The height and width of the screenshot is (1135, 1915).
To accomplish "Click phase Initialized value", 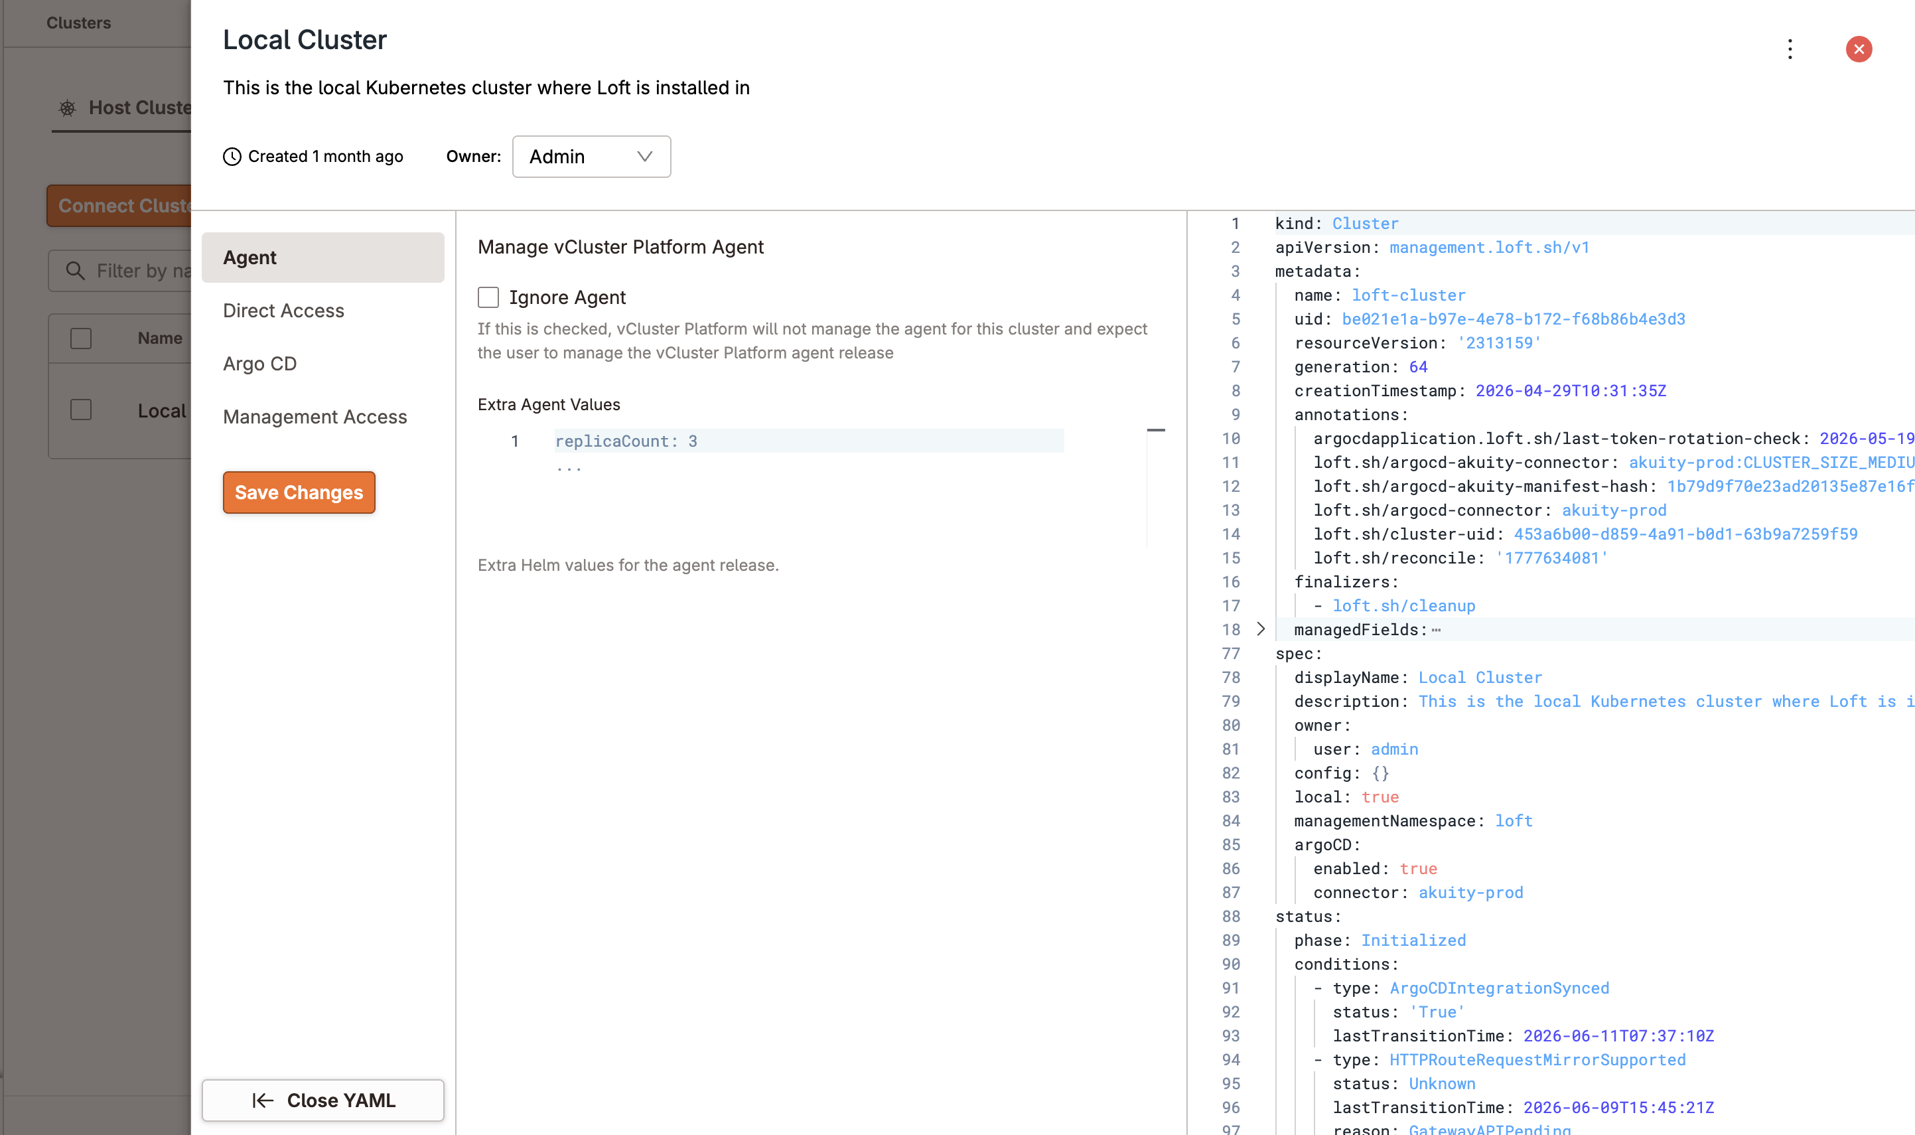I will point(1413,941).
